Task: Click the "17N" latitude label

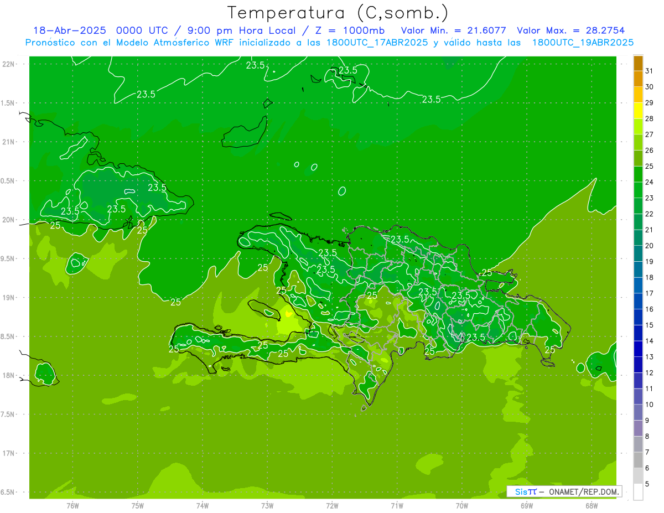Action: pyautogui.click(x=8, y=453)
